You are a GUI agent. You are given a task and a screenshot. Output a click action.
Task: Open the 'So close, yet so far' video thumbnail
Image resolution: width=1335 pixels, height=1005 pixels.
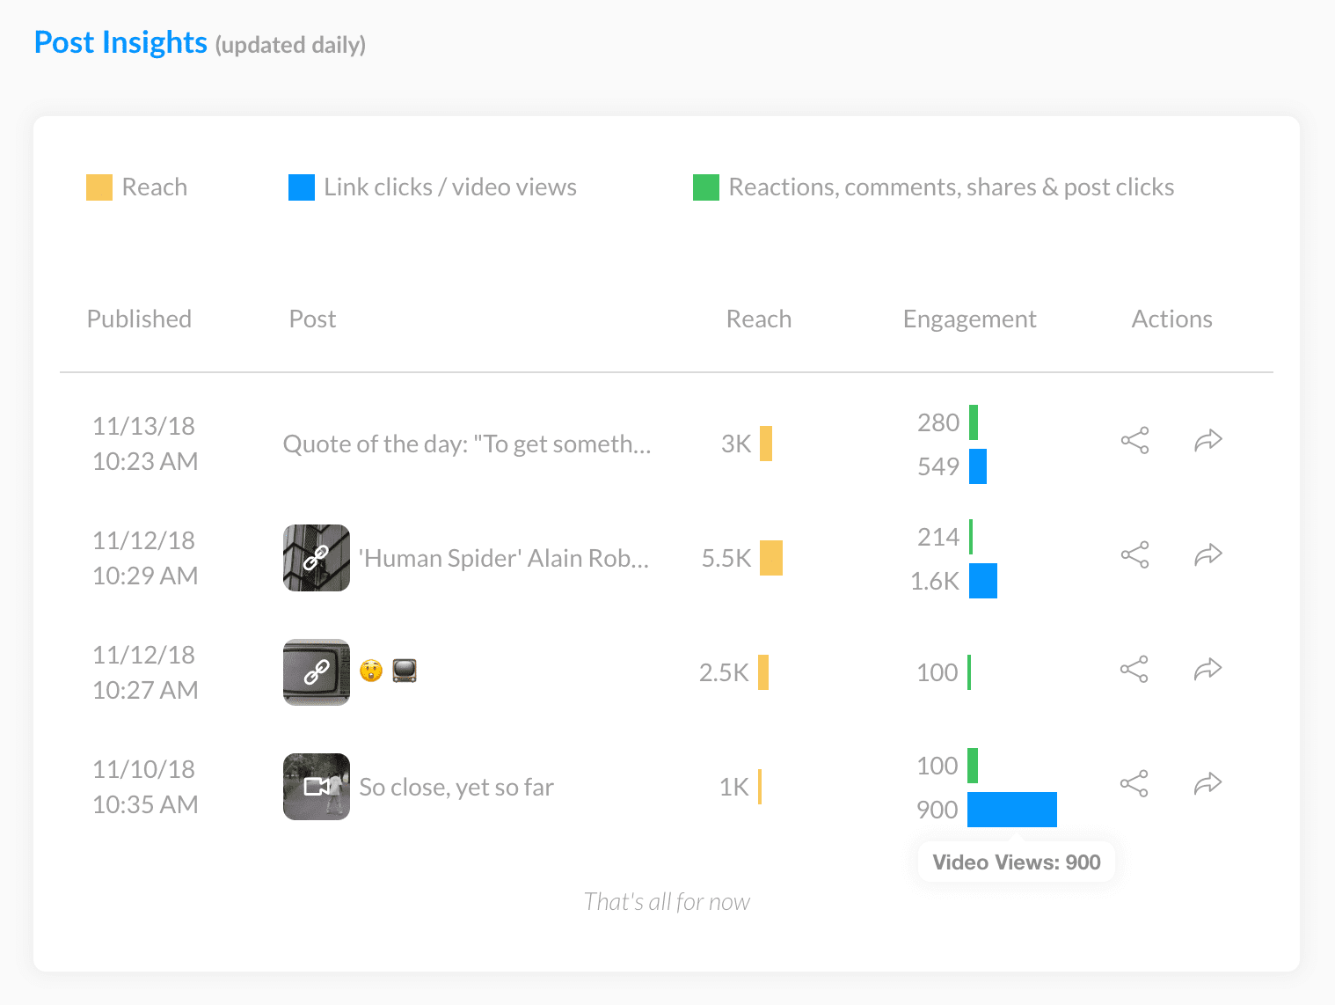point(317,787)
